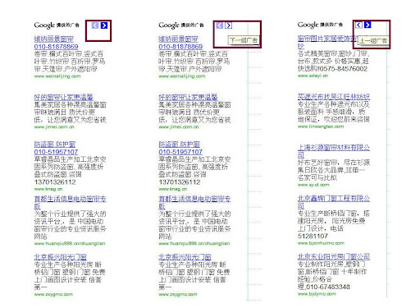Click previous-ads arrow above the 下一组广告 tooltip
Screen dimensions: 420x308
[219, 25]
